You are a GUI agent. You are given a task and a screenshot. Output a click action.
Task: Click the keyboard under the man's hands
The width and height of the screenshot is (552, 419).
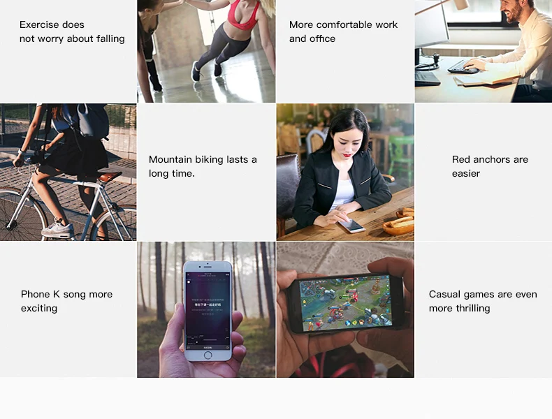coord(463,67)
